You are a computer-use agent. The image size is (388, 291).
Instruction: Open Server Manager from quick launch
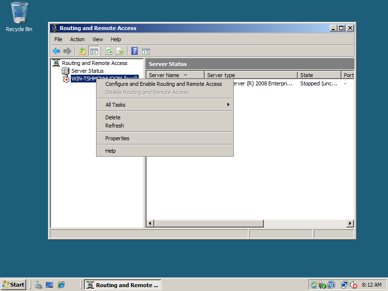coord(38,285)
